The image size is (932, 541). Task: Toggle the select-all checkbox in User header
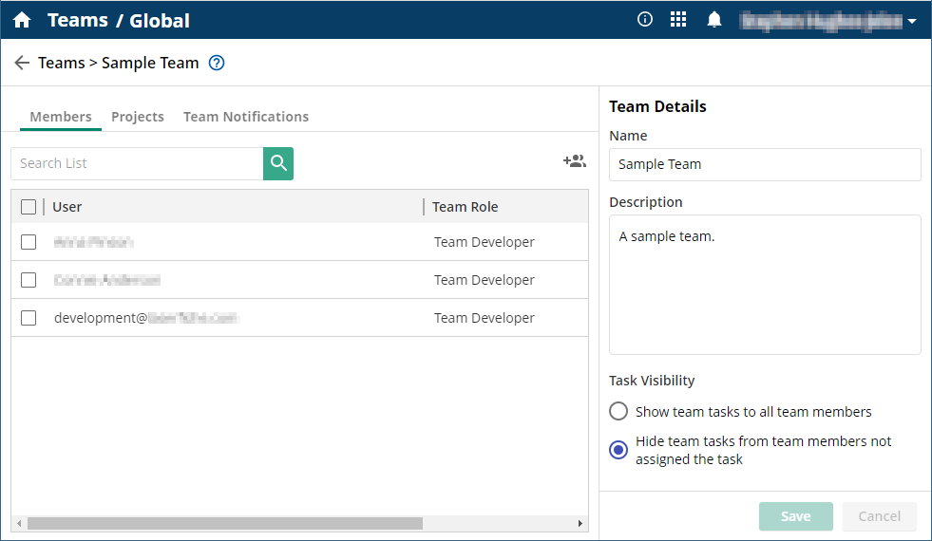29,207
